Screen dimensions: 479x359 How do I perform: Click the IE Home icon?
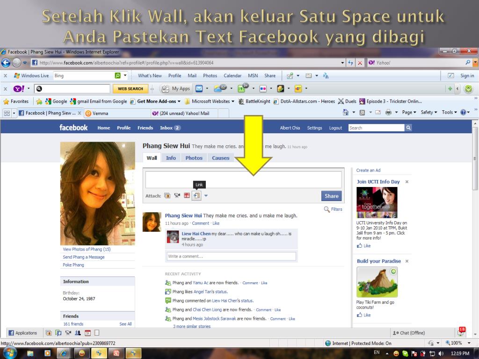[346, 112]
